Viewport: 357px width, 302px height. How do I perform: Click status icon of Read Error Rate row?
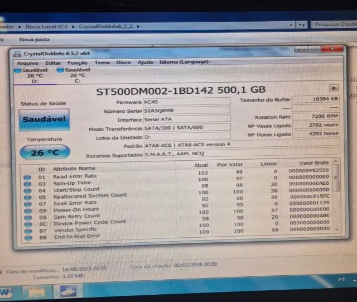click(27, 178)
